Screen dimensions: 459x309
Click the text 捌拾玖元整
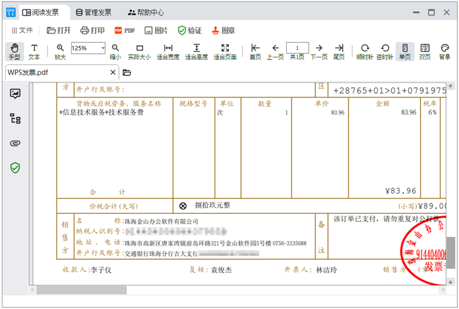coord(212,205)
